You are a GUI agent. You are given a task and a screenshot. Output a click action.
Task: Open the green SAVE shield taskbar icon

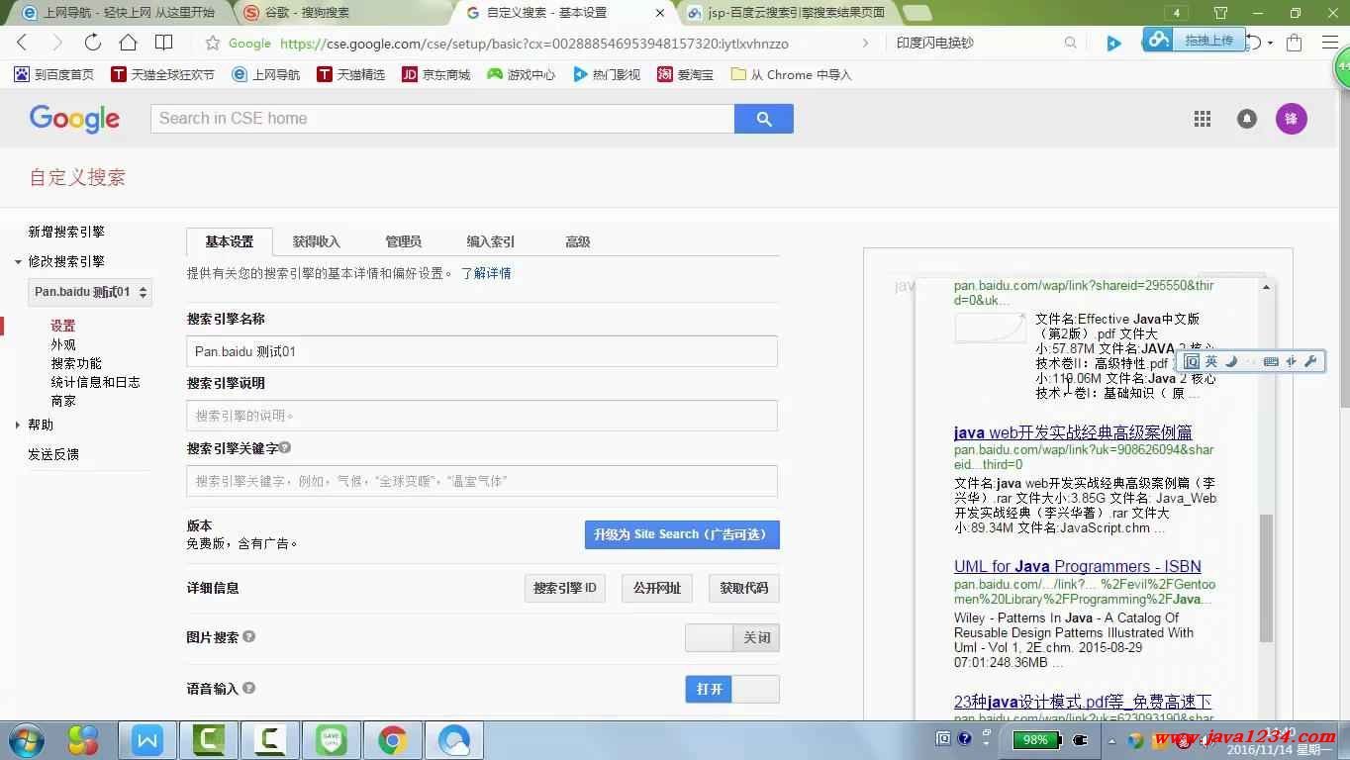(332, 739)
